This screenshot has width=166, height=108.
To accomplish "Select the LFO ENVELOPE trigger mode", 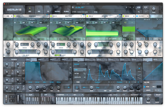I will 80,77.
